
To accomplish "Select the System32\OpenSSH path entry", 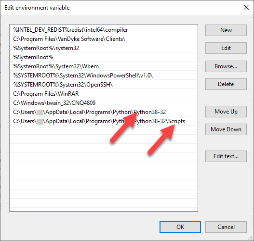I will [x=104, y=85].
